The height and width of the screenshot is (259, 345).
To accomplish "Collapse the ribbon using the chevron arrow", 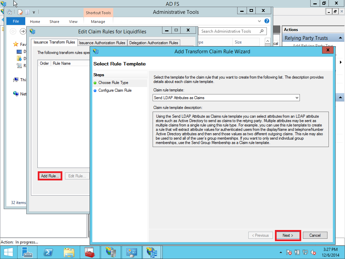I will click(x=259, y=21).
